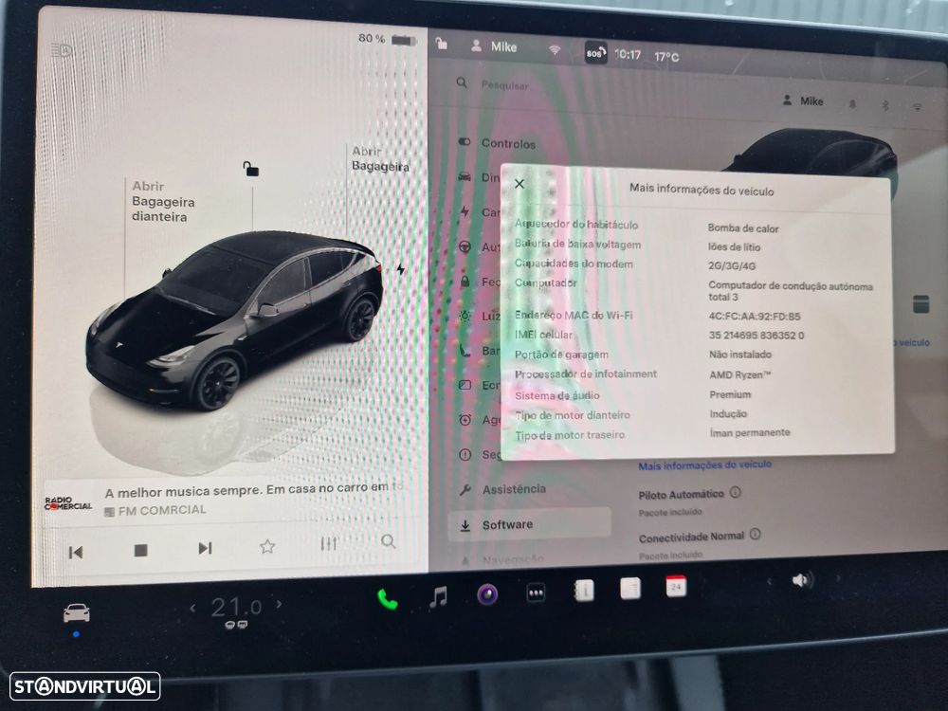The image size is (948, 711).
Task: Tap the Pesquisar search field
Action: pos(505,85)
